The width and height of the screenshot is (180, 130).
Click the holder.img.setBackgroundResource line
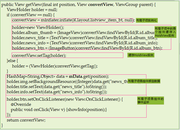click(67, 82)
